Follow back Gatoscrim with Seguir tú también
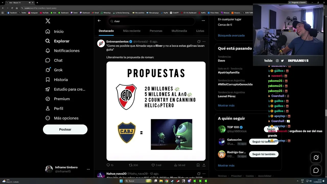The height and width of the screenshot is (184, 327). (x=264, y=142)
